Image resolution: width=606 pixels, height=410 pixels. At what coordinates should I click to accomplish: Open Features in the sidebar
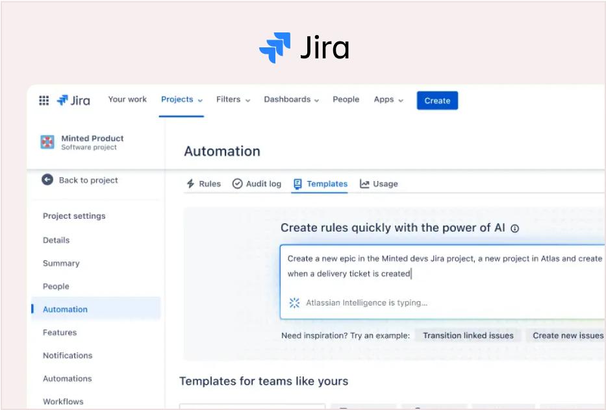(x=60, y=332)
